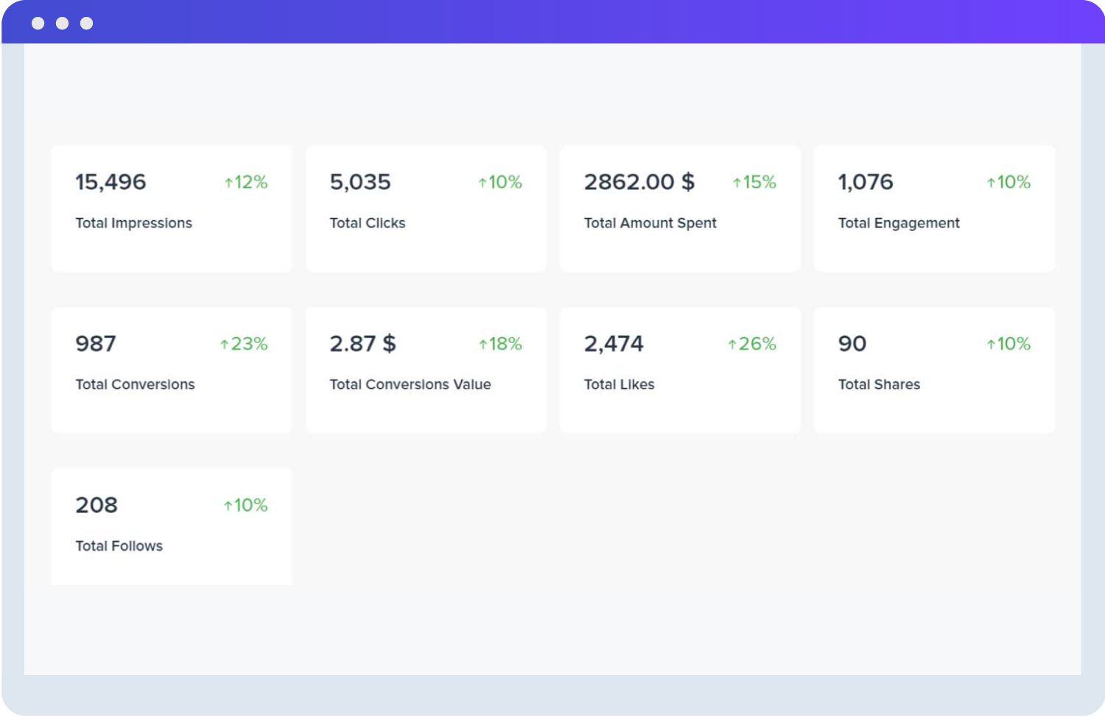This screenshot has width=1105, height=717.
Task: Click the 1,076 engagement value
Action: [866, 182]
